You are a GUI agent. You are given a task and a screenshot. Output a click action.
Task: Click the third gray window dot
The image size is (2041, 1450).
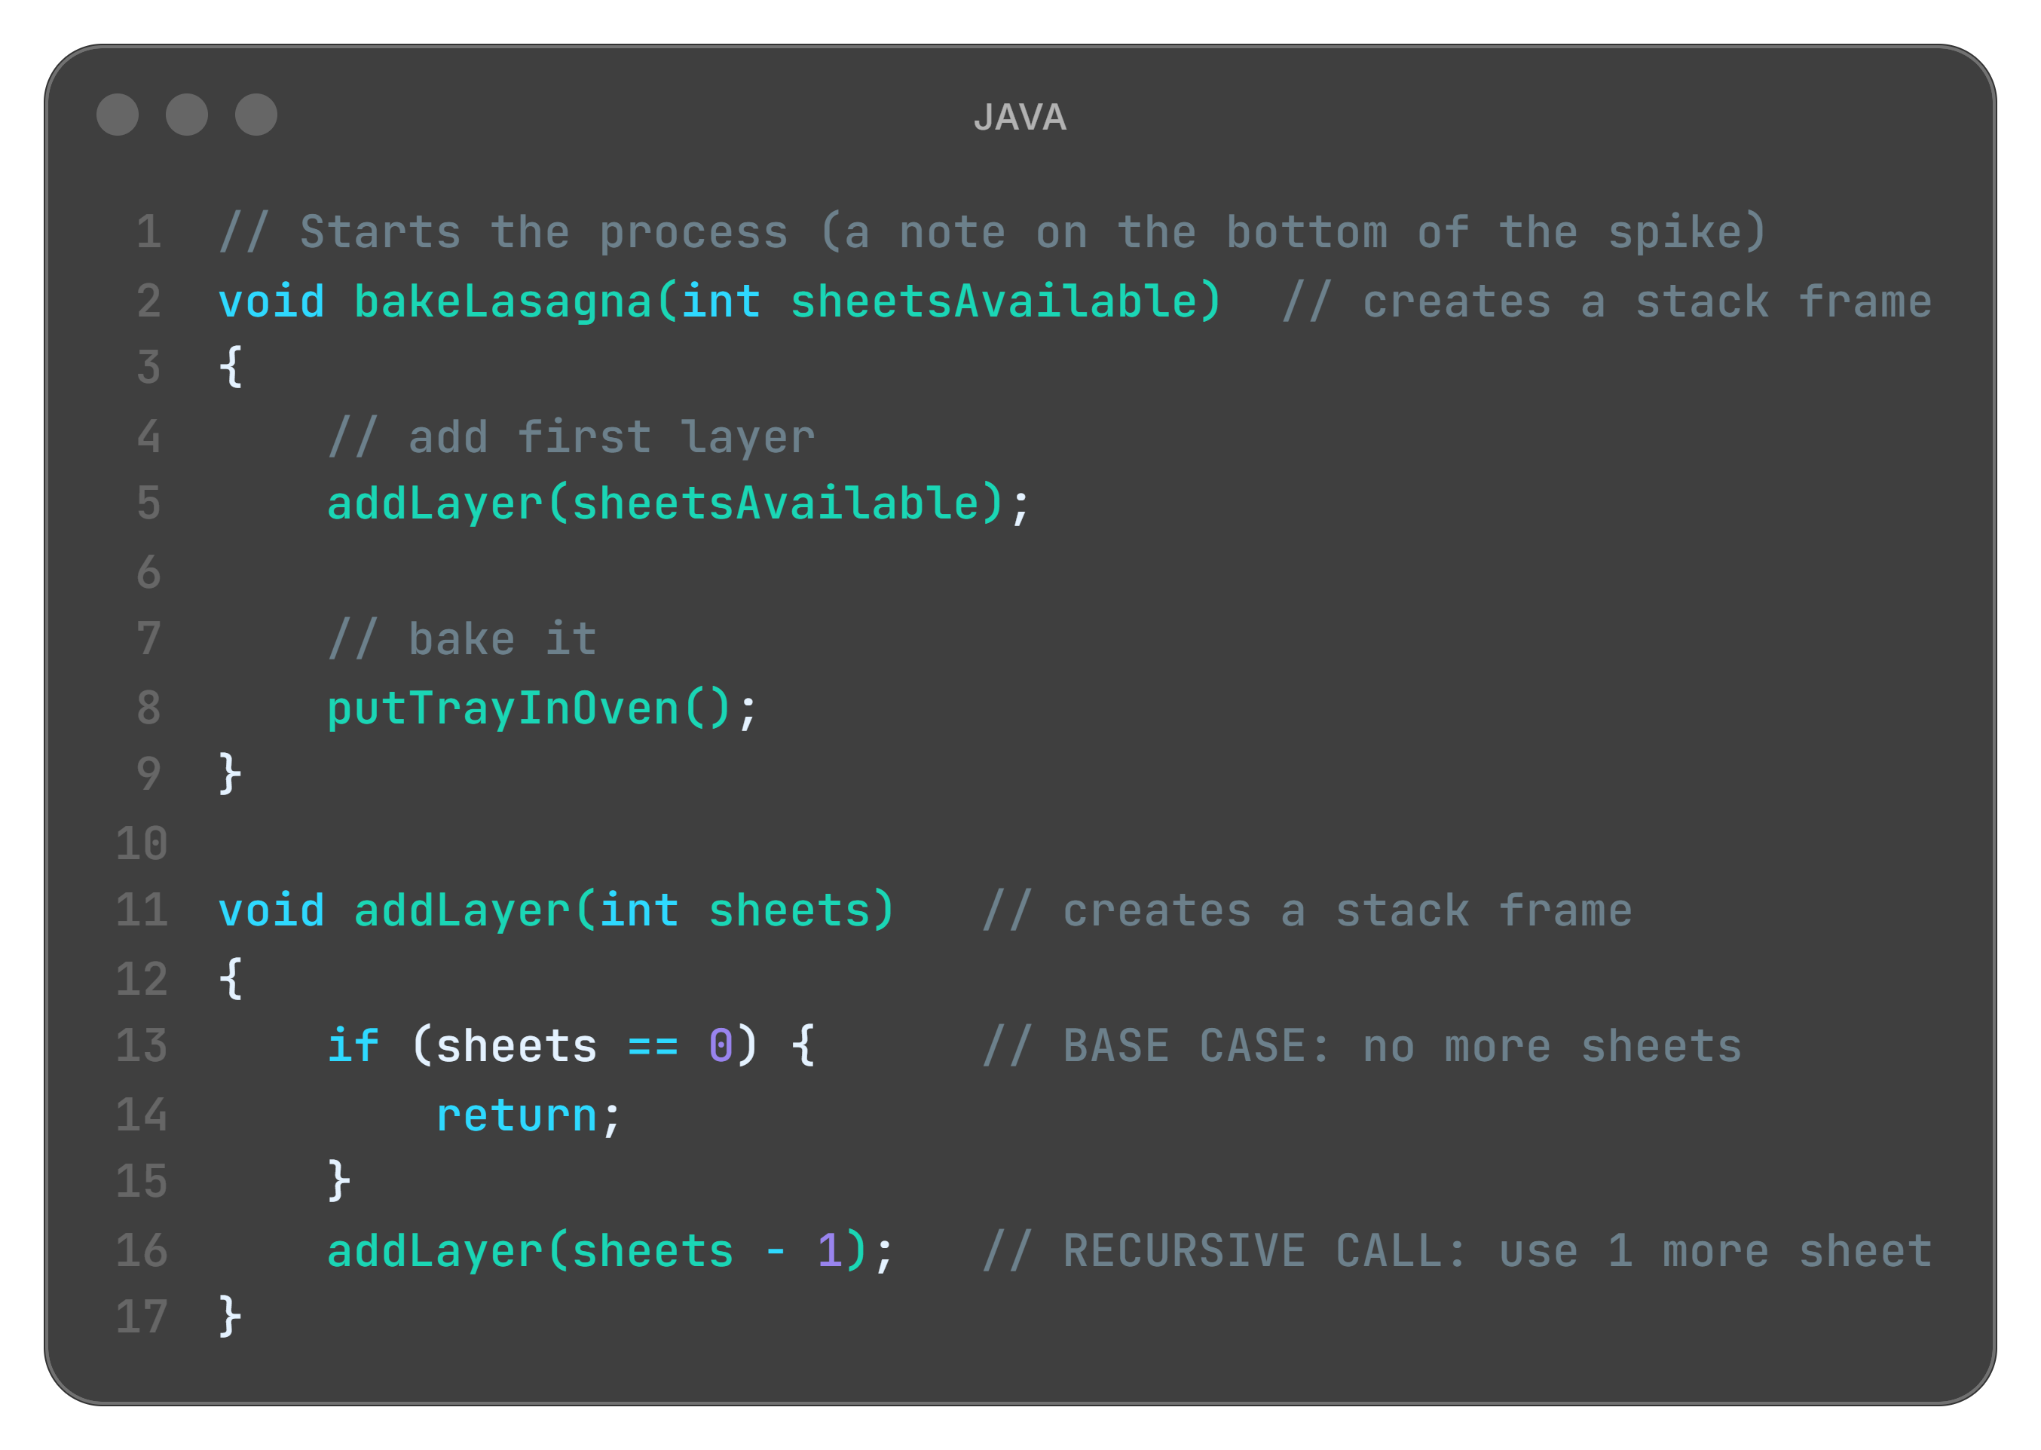click(256, 115)
